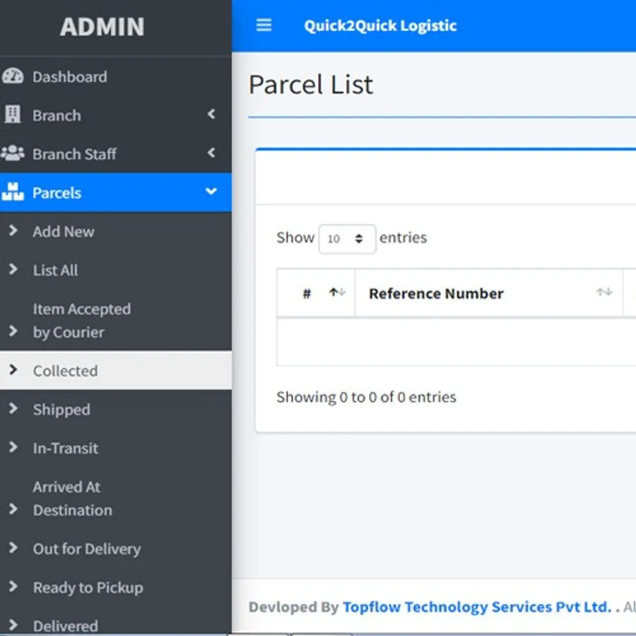Click the chevron icon beside Collected
The height and width of the screenshot is (636, 636).
point(13,370)
